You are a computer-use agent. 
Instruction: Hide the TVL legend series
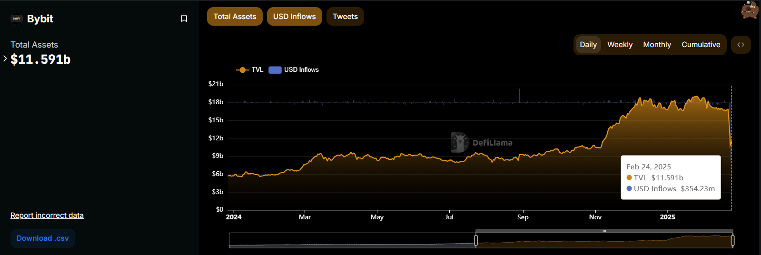tap(249, 70)
